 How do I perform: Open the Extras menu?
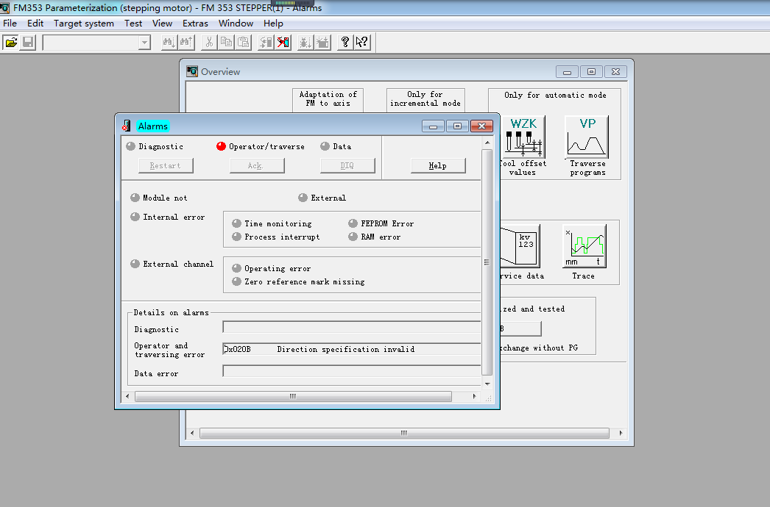click(x=196, y=24)
